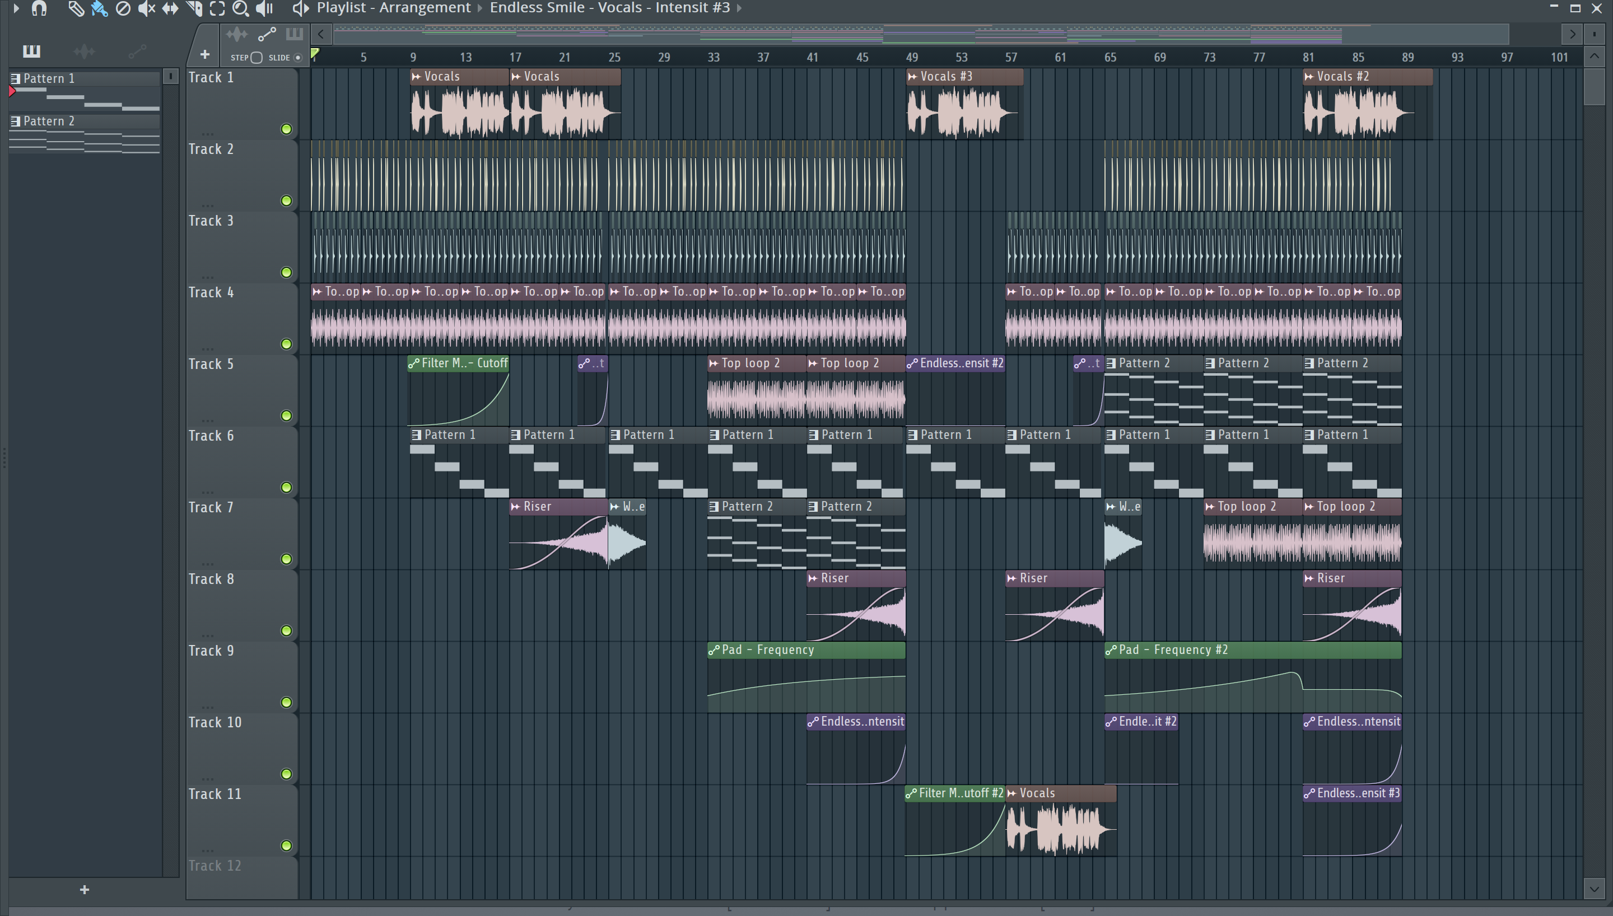This screenshot has width=1613, height=916.
Task: Select the Track 8 header
Action: (x=241, y=606)
